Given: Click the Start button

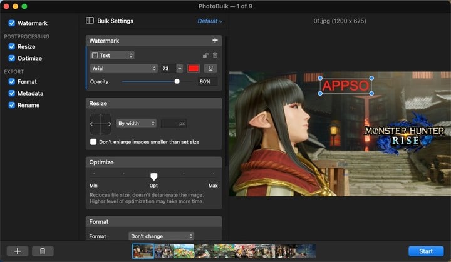Looking at the screenshot, I should point(426,251).
